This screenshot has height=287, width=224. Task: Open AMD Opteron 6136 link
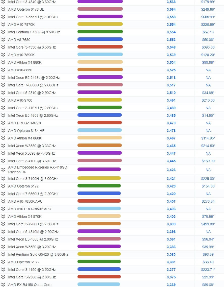coord(23,262)
